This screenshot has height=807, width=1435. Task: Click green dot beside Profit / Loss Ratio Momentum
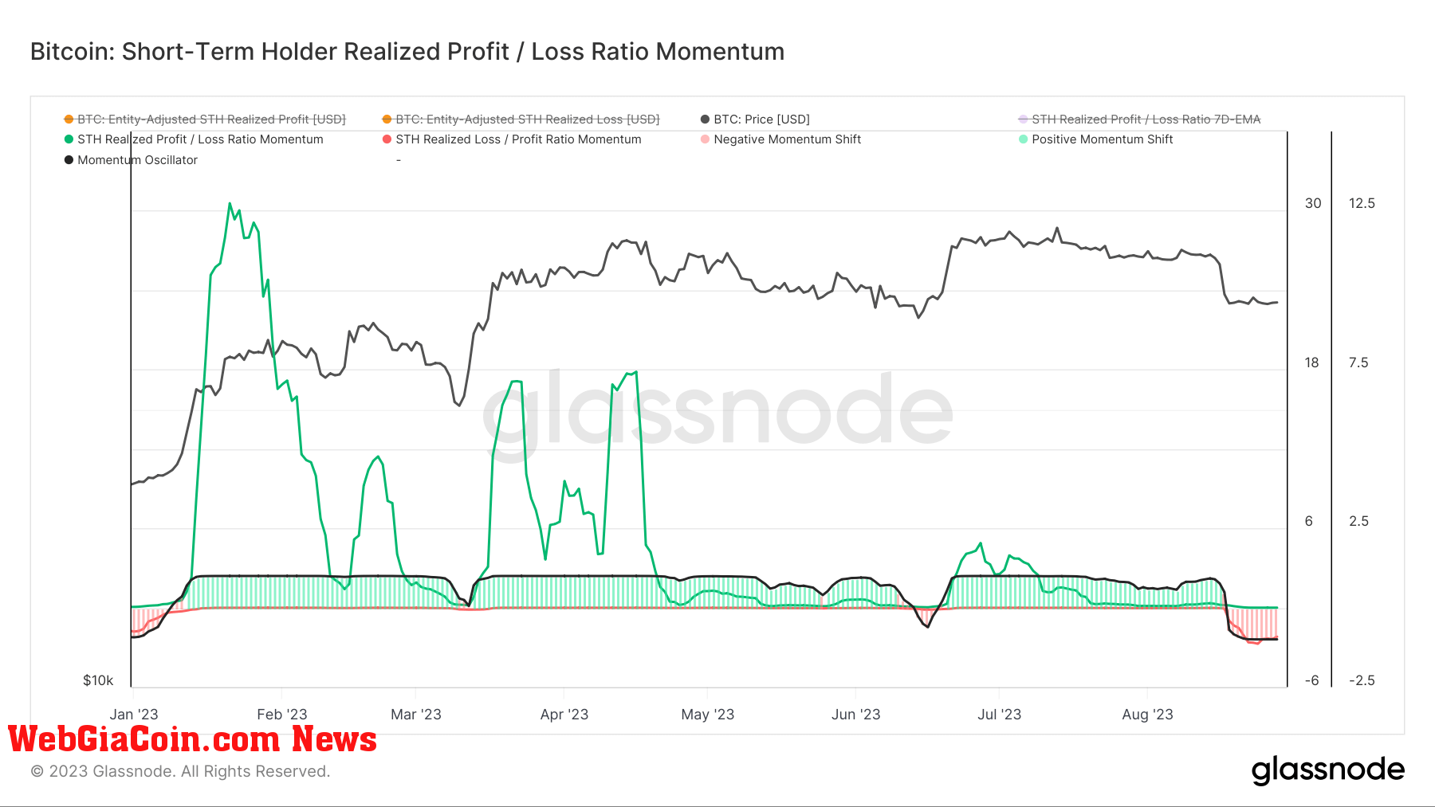click(69, 139)
